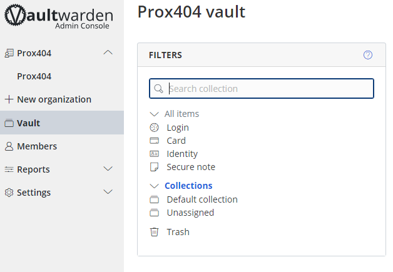Select the Prox404 sub-item in sidebar
This screenshot has height=272, width=393.
[34, 76]
